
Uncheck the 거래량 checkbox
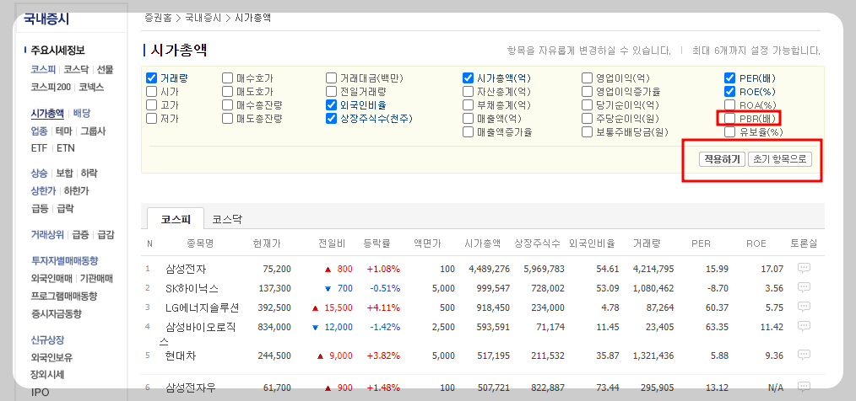pos(152,78)
